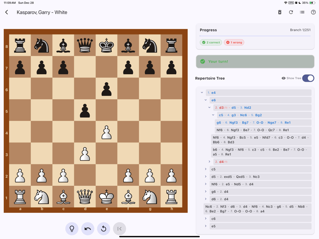Expand the Nf6 2. e5 line chevron
This screenshot has height=239, width=319.
206,184
